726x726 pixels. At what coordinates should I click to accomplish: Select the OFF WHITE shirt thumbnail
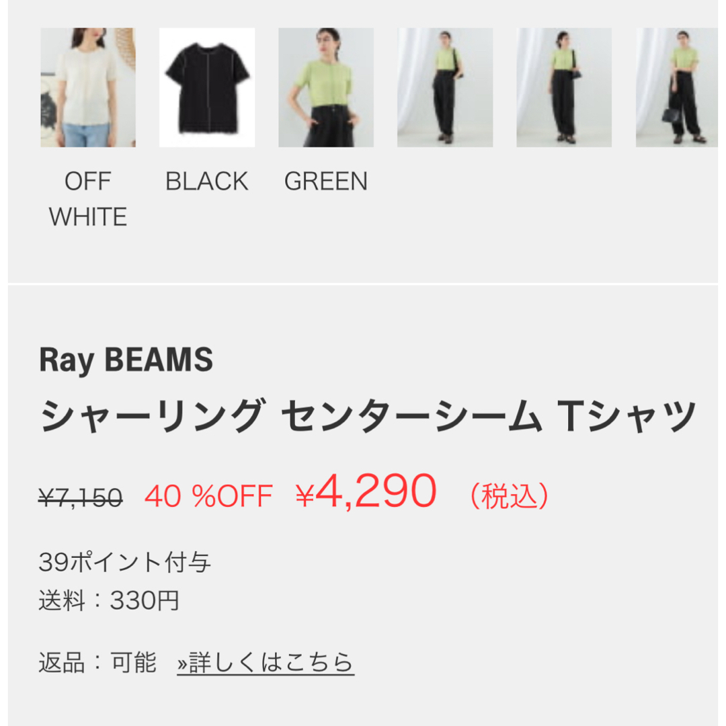pyautogui.click(x=88, y=87)
